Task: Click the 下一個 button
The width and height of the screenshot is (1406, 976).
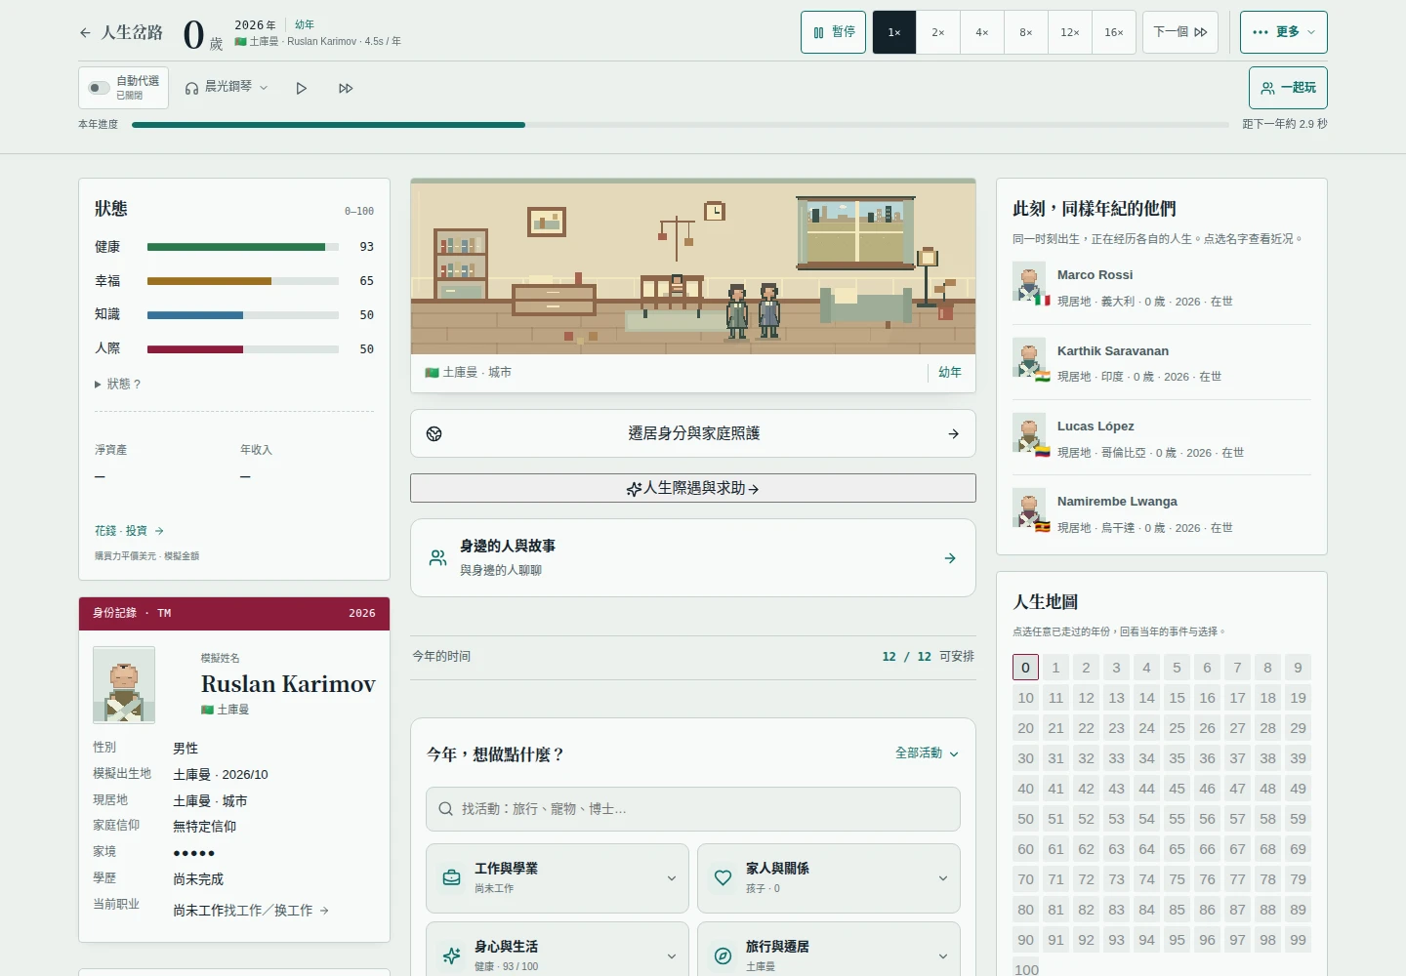Action: coord(1180,32)
